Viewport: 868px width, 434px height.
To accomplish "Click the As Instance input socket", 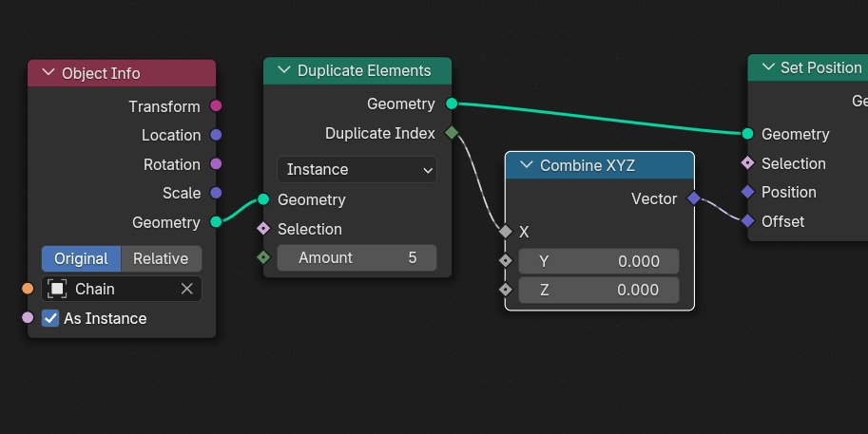I will pos(28,317).
